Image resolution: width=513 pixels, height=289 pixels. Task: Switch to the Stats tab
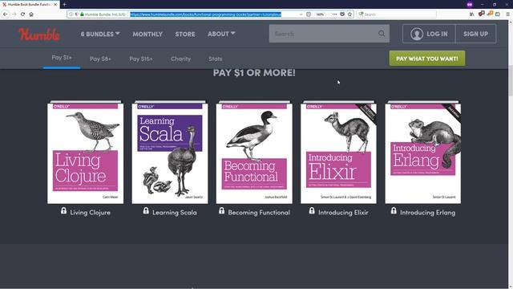pyautogui.click(x=216, y=59)
